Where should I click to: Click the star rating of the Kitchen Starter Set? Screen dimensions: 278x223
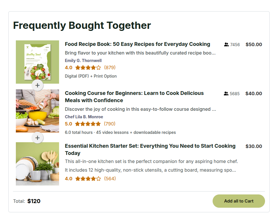88,179
